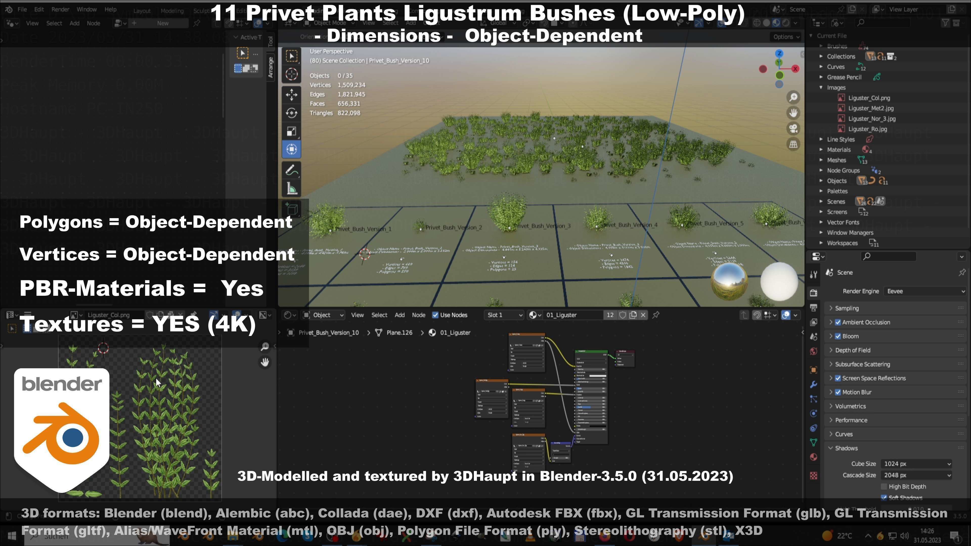
Task: Switch viewport to wireframe shading
Action: [757, 23]
